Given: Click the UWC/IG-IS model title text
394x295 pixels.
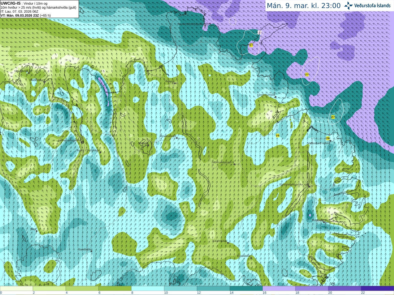Looking at the screenshot, I should [x=11, y=3].
